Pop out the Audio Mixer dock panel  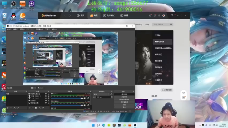pos(90,91)
